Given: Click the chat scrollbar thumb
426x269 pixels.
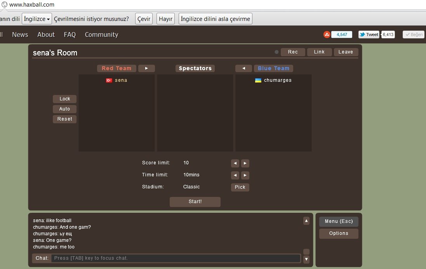Looking at the screenshot, I should [x=306, y=252].
